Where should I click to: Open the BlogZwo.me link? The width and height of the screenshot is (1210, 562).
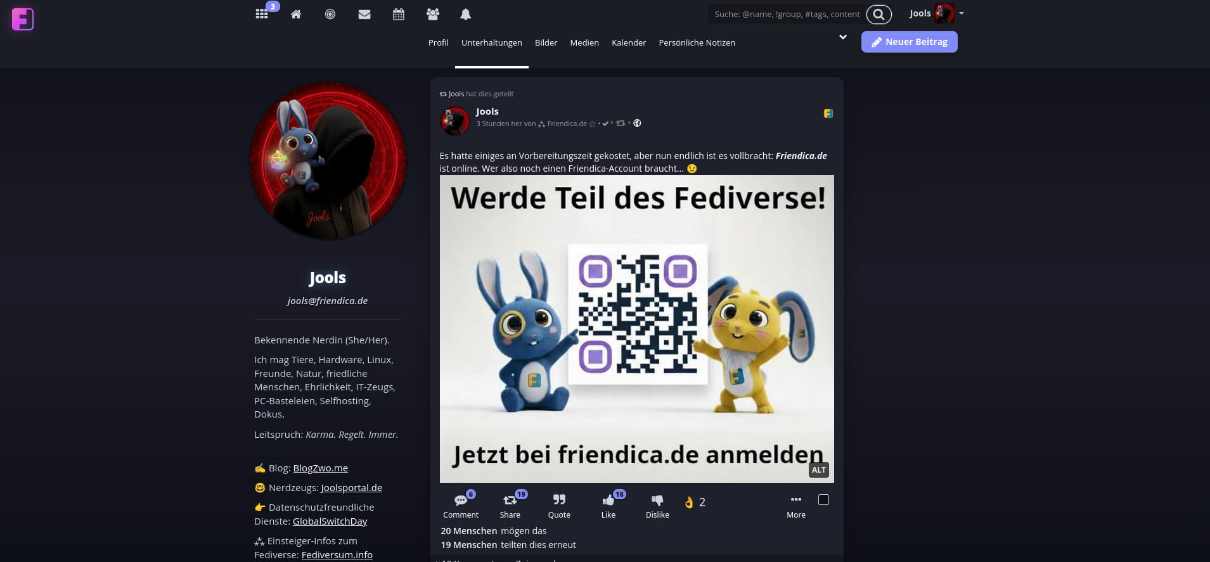tap(320, 468)
